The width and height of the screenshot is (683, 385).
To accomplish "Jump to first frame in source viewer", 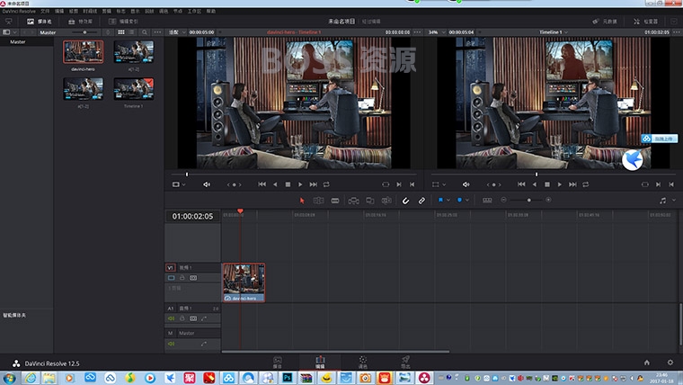I will click(262, 184).
